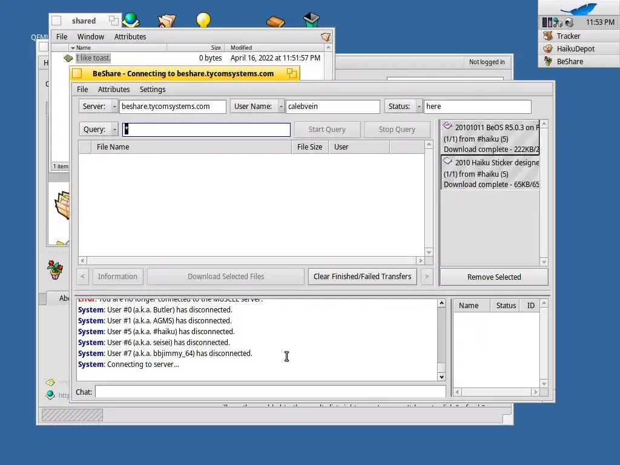
Task: Click the Size column header in shared window
Action: coord(196,47)
